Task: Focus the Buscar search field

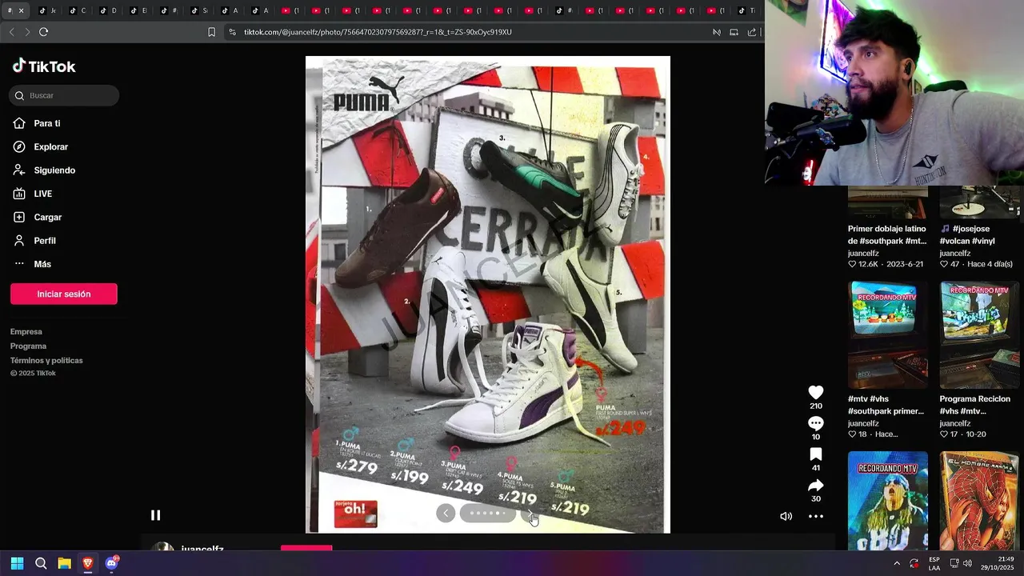Action: pyautogui.click(x=64, y=95)
